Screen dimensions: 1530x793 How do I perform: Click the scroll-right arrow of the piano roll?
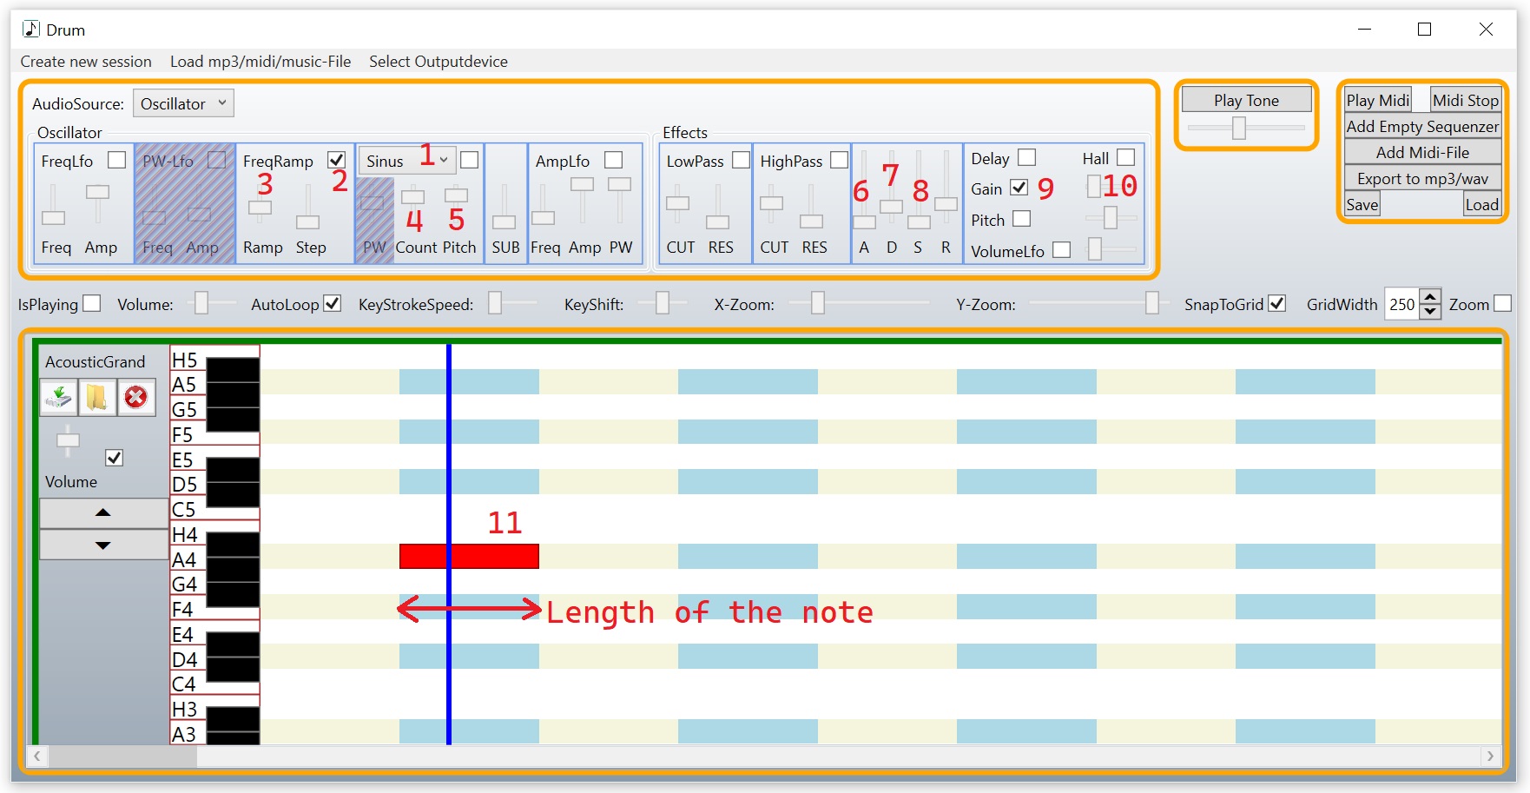pos(1491,757)
